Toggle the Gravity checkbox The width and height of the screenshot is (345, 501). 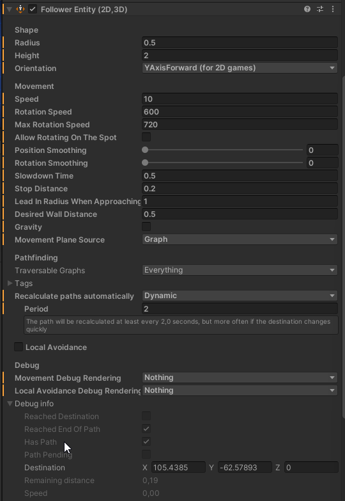146,227
